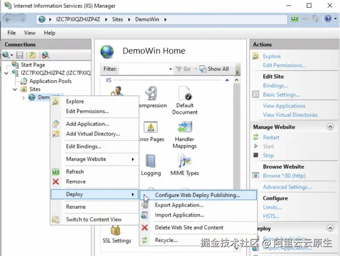This screenshot has height=256, width=340.
Task: Click the Show All button
Action: (x=214, y=69)
